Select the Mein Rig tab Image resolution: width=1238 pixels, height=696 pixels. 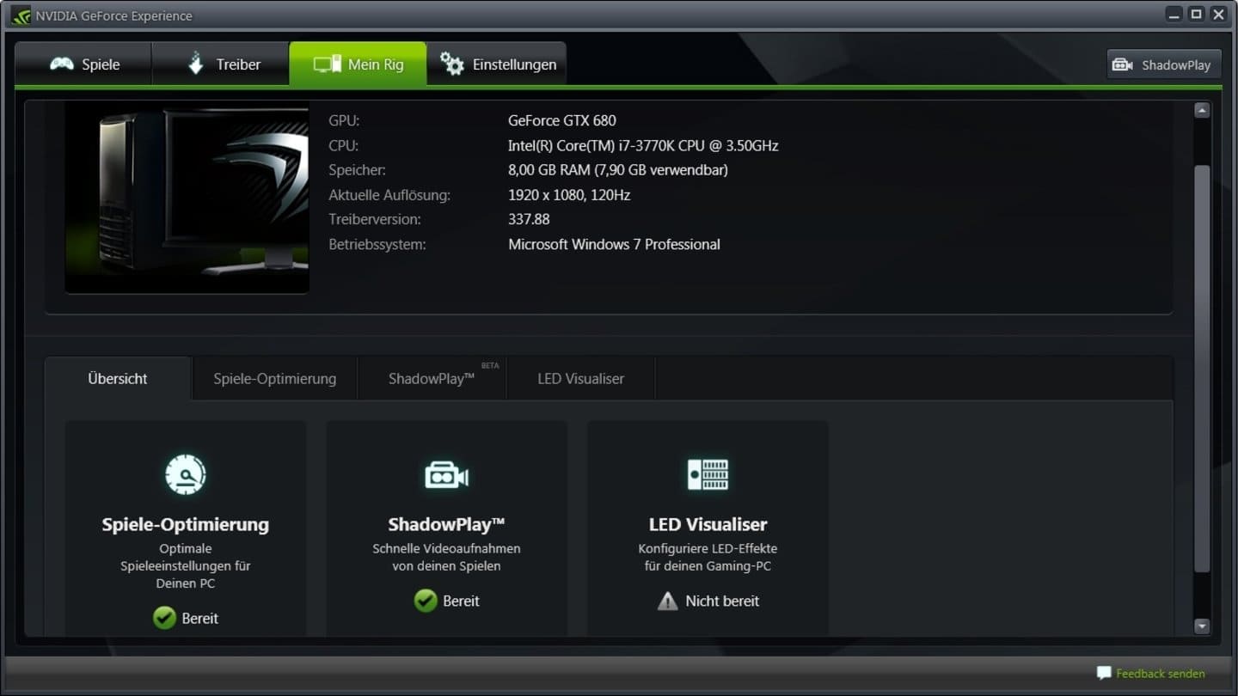[x=358, y=64]
